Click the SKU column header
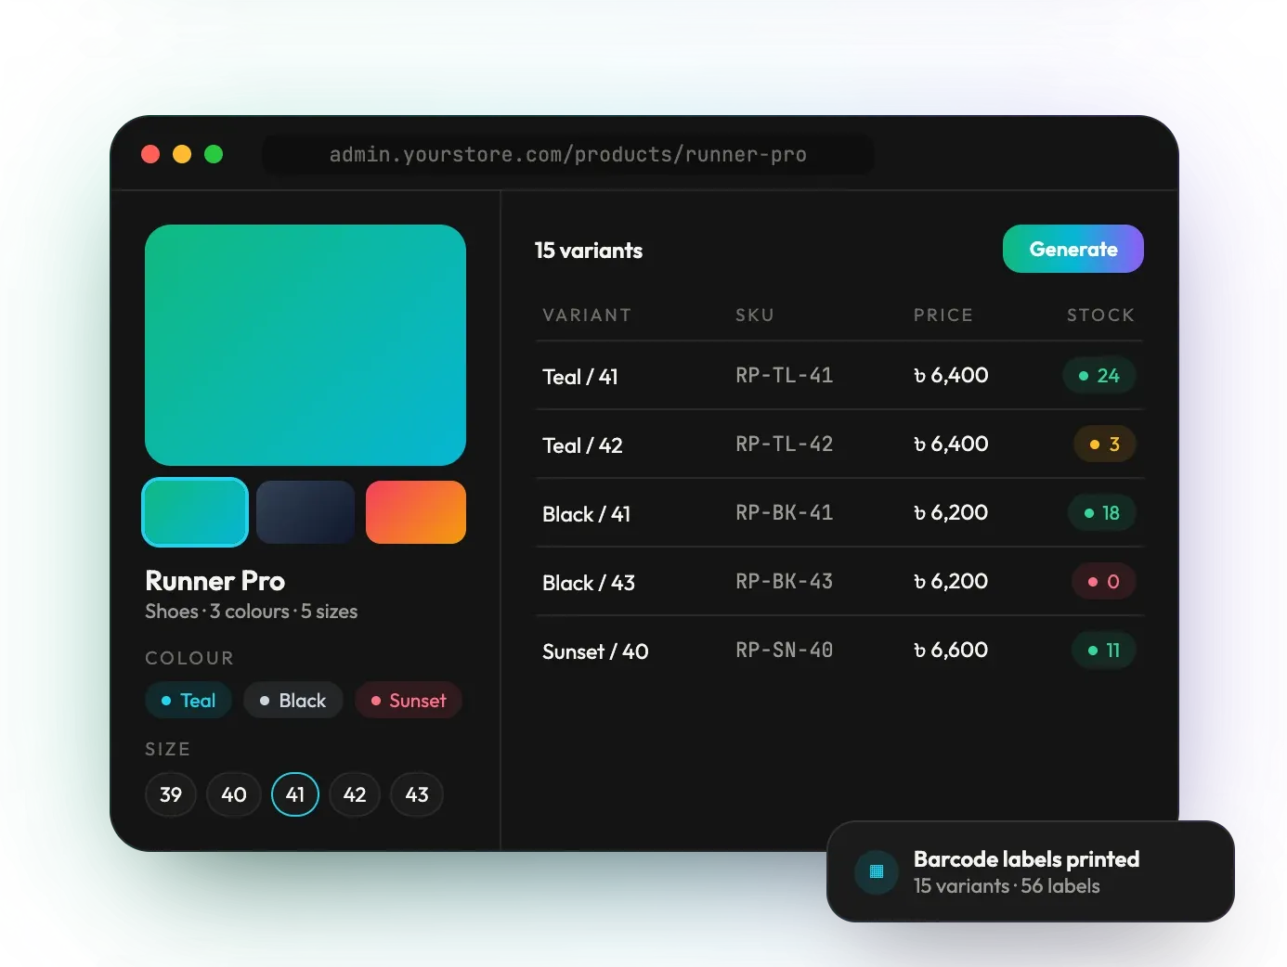 tap(755, 316)
